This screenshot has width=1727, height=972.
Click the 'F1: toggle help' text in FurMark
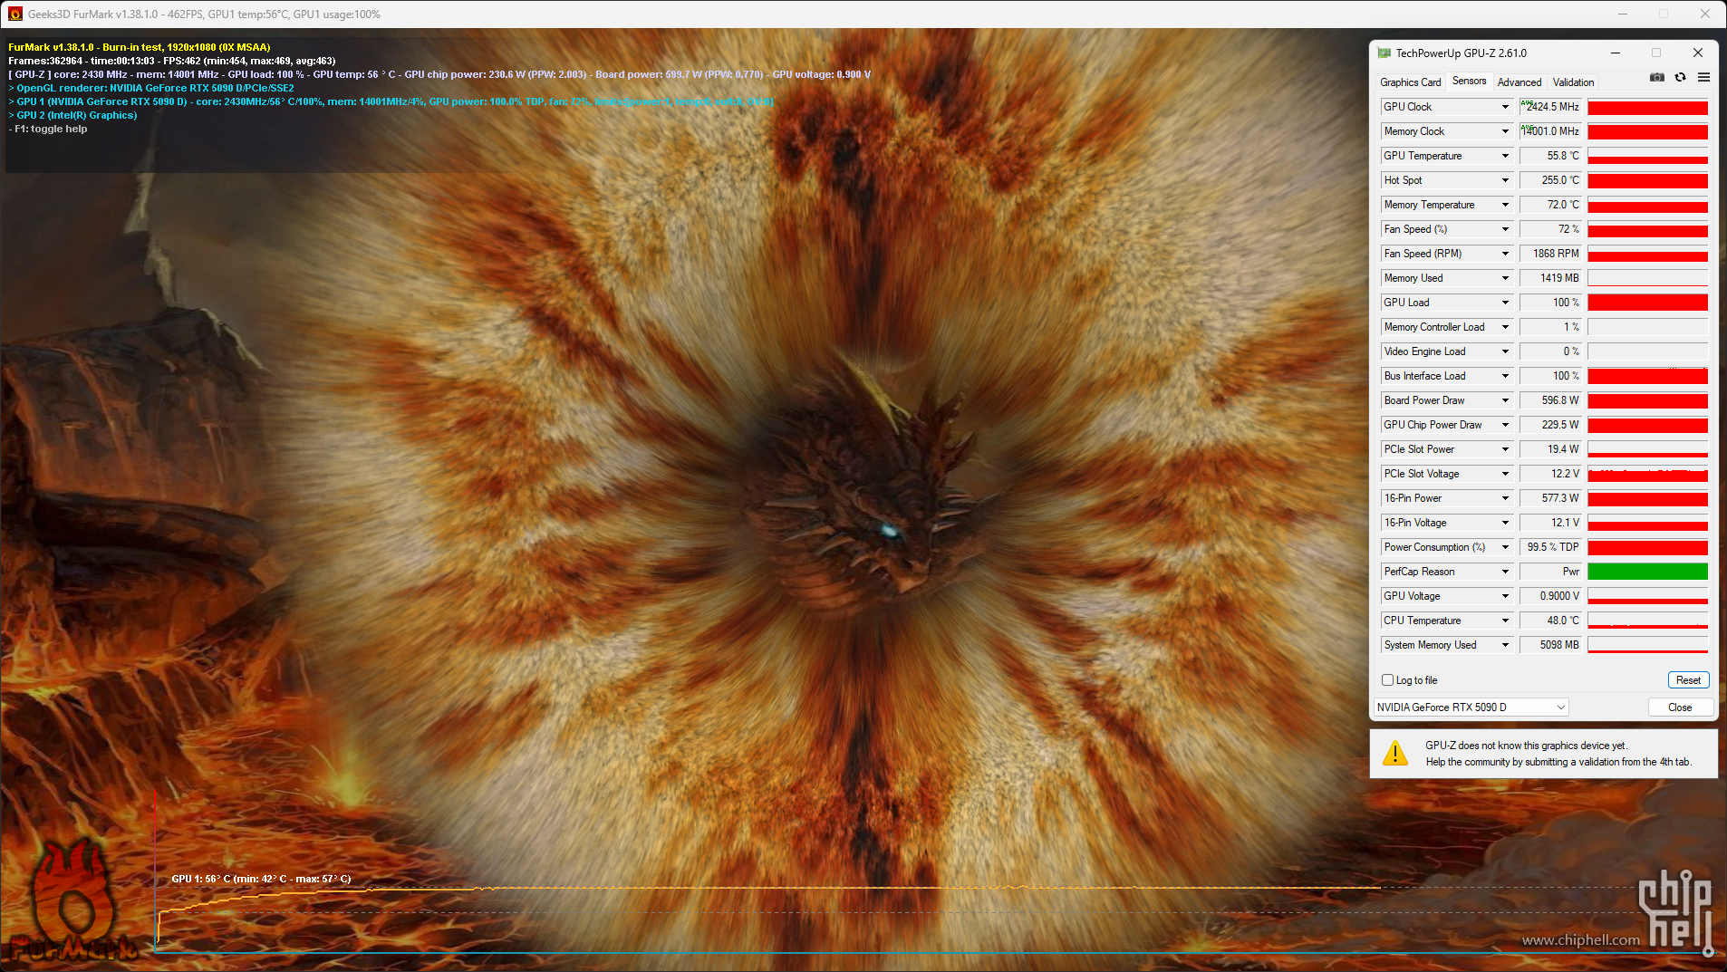(49, 129)
